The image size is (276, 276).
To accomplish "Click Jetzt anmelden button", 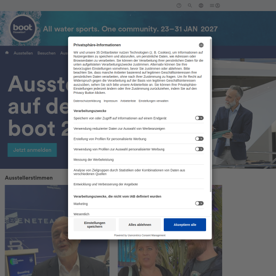I will [32, 150].
